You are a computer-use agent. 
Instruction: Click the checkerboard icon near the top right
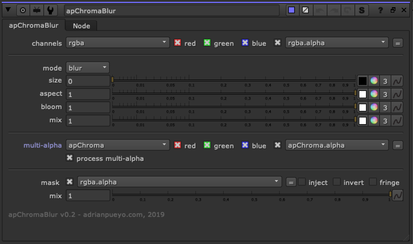click(x=306, y=10)
